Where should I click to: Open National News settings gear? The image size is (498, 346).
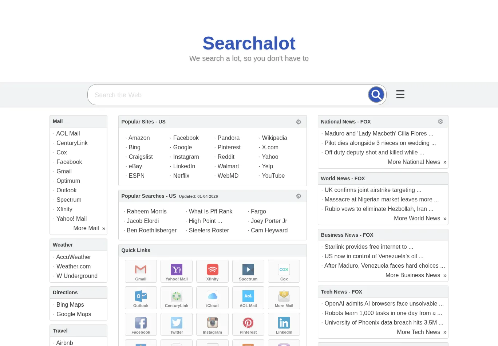pos(440,122)
